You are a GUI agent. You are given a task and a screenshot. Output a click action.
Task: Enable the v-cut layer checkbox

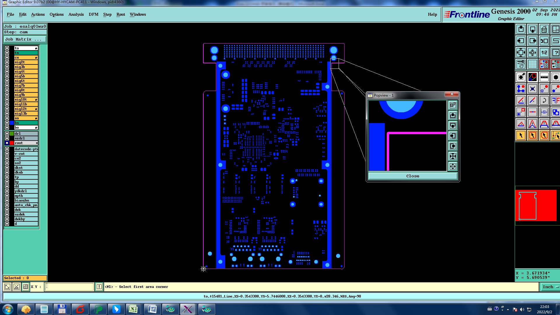coord(7,154)
